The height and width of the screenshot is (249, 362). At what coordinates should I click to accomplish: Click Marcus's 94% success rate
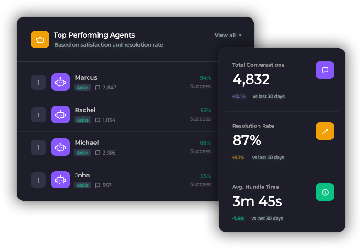click(x=205, y=78)
